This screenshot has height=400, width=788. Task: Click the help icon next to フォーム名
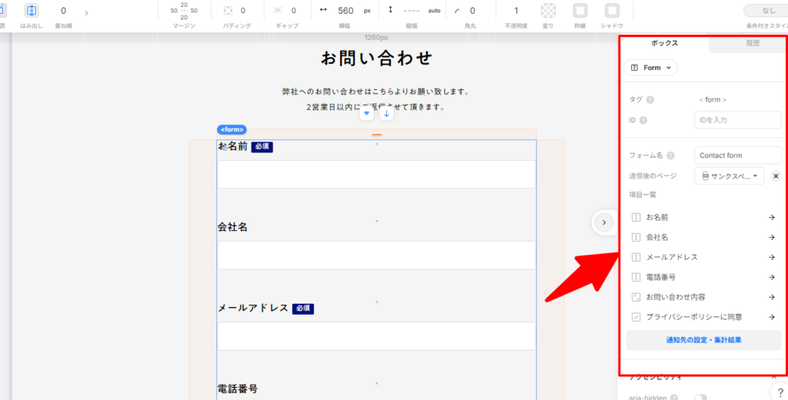coord(671,156)
